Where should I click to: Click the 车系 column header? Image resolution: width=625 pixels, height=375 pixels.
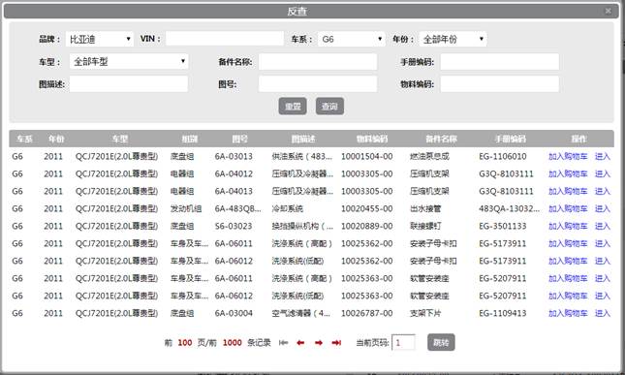24,139
